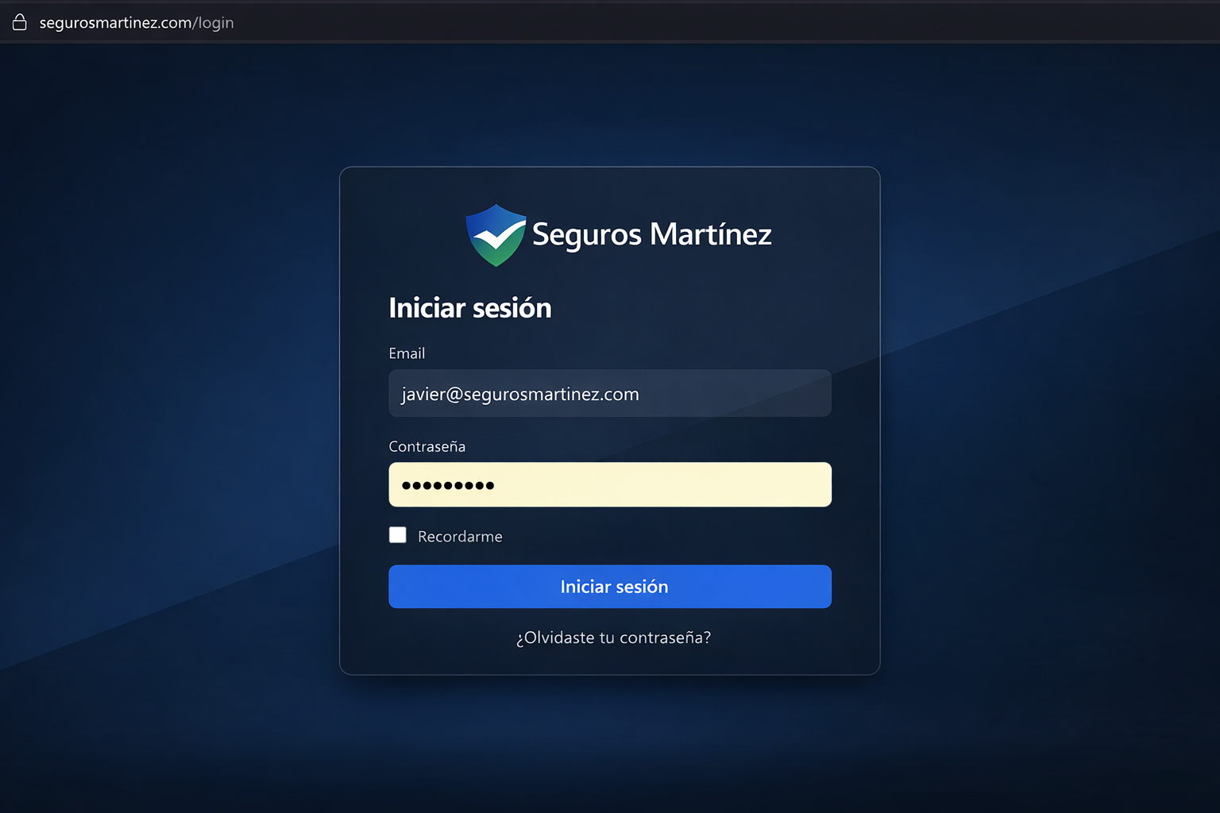The image size is (1220, 813).
Task: Enable the Recordarme checkbox
Action: 397,534
